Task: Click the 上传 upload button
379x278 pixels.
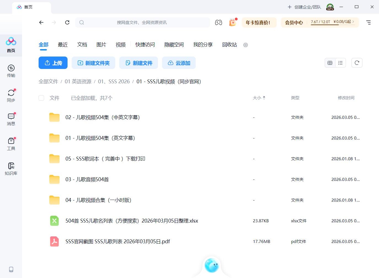Action: [53, 63]
